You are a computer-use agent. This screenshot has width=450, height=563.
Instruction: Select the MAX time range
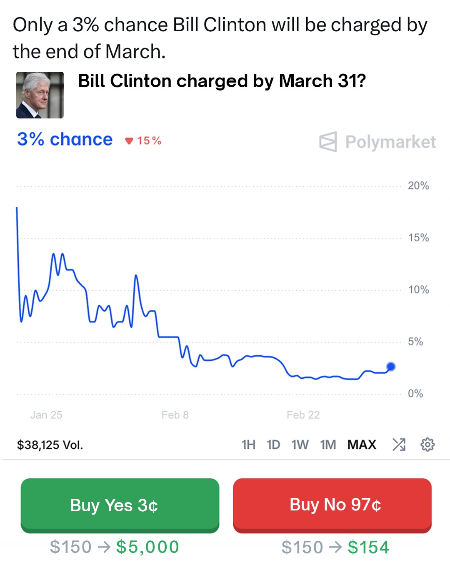pos(362,445)
